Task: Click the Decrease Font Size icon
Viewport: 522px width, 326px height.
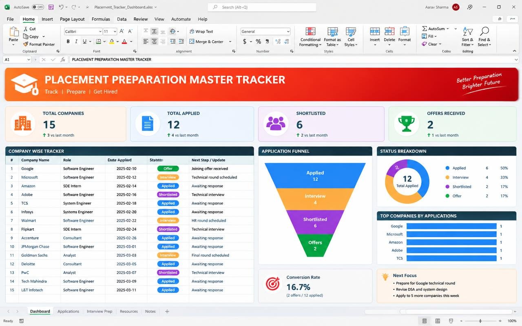Action: pyautogui.click(x=130, y=31)
